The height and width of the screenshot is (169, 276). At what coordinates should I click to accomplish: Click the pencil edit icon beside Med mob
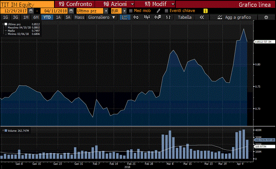point(158,11)
